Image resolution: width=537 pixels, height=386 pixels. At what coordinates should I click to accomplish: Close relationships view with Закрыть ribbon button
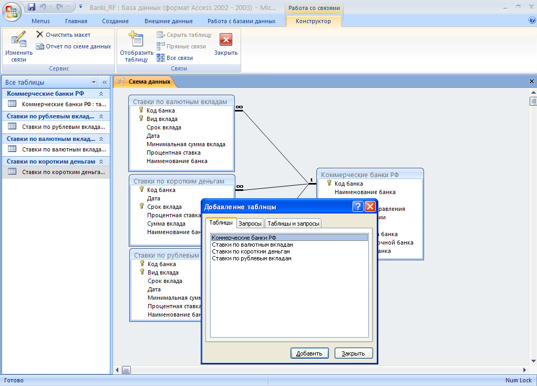pos(226,44)
